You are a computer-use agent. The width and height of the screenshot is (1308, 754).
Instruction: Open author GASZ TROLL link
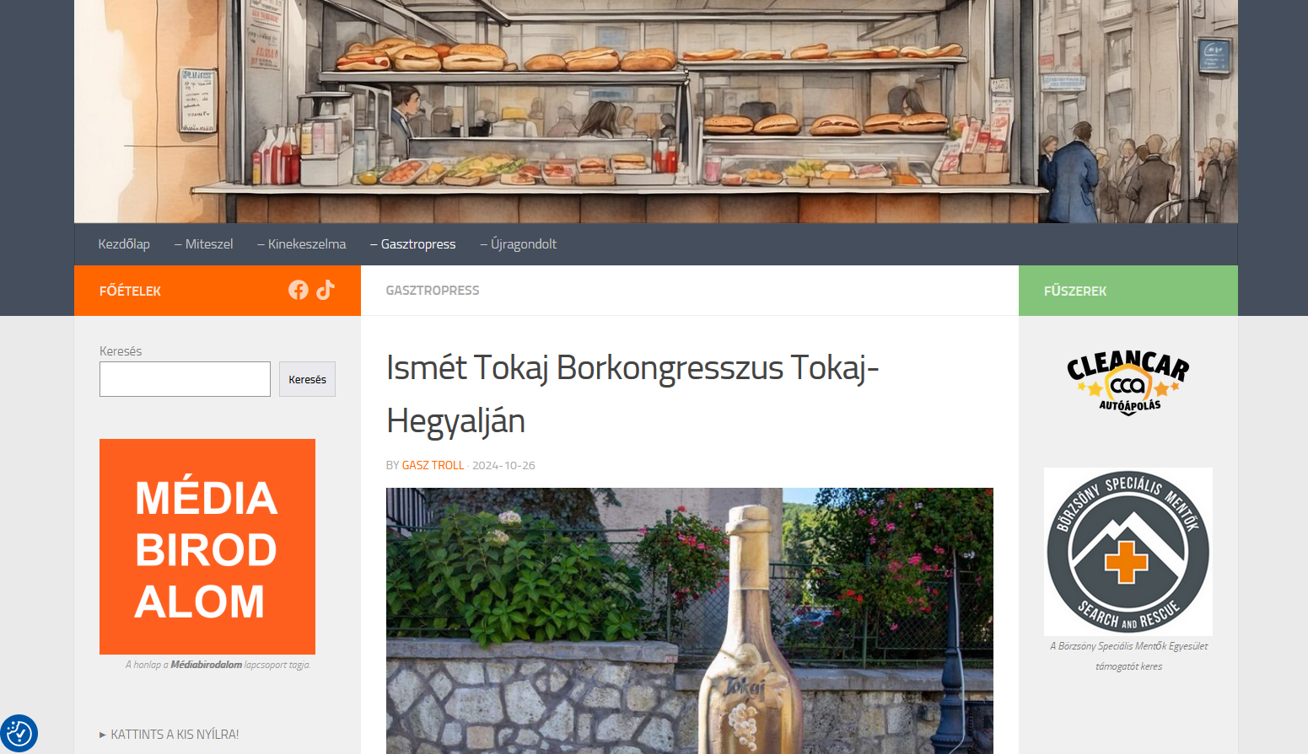[x=433, y=465]
